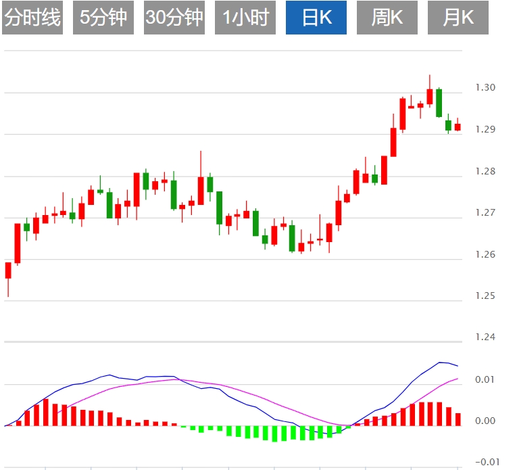Switch to the 分时线 chart tab
The width and height of the screenshot is (517, 470).
tap(32, 18)
